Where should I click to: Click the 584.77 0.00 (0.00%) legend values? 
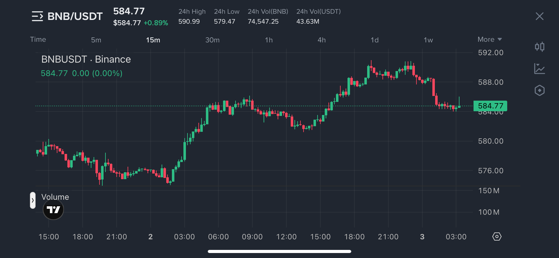82,73
